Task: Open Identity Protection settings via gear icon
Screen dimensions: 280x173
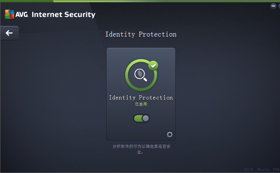Action: pos(170,135)
